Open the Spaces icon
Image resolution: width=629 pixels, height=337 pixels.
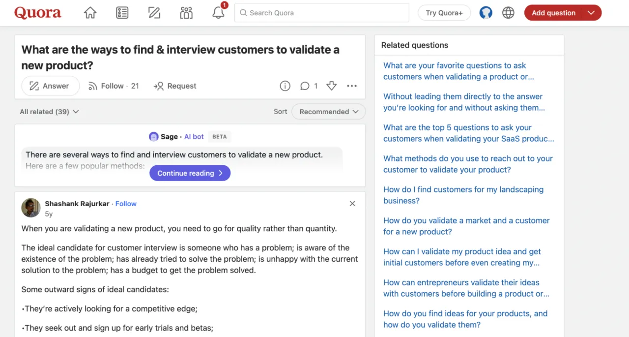(186, 12)
